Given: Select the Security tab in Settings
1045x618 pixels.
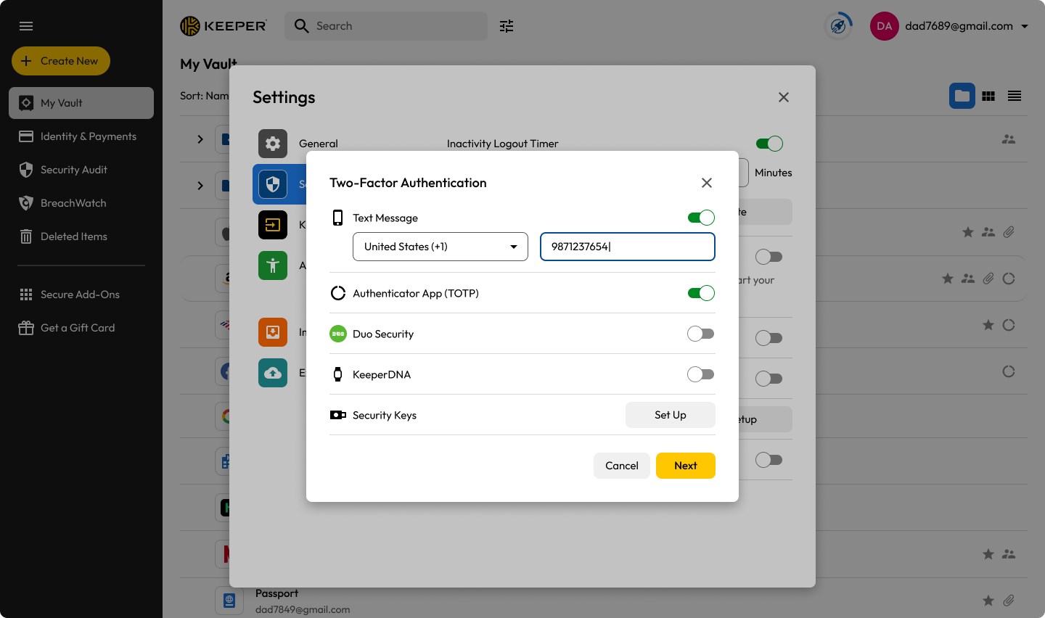Looking at the screenshot, I should (272, 184).
